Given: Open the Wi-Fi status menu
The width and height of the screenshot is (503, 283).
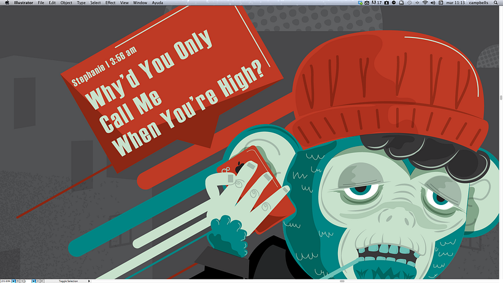Looking at the screenshot, I should tap(425, 2).
